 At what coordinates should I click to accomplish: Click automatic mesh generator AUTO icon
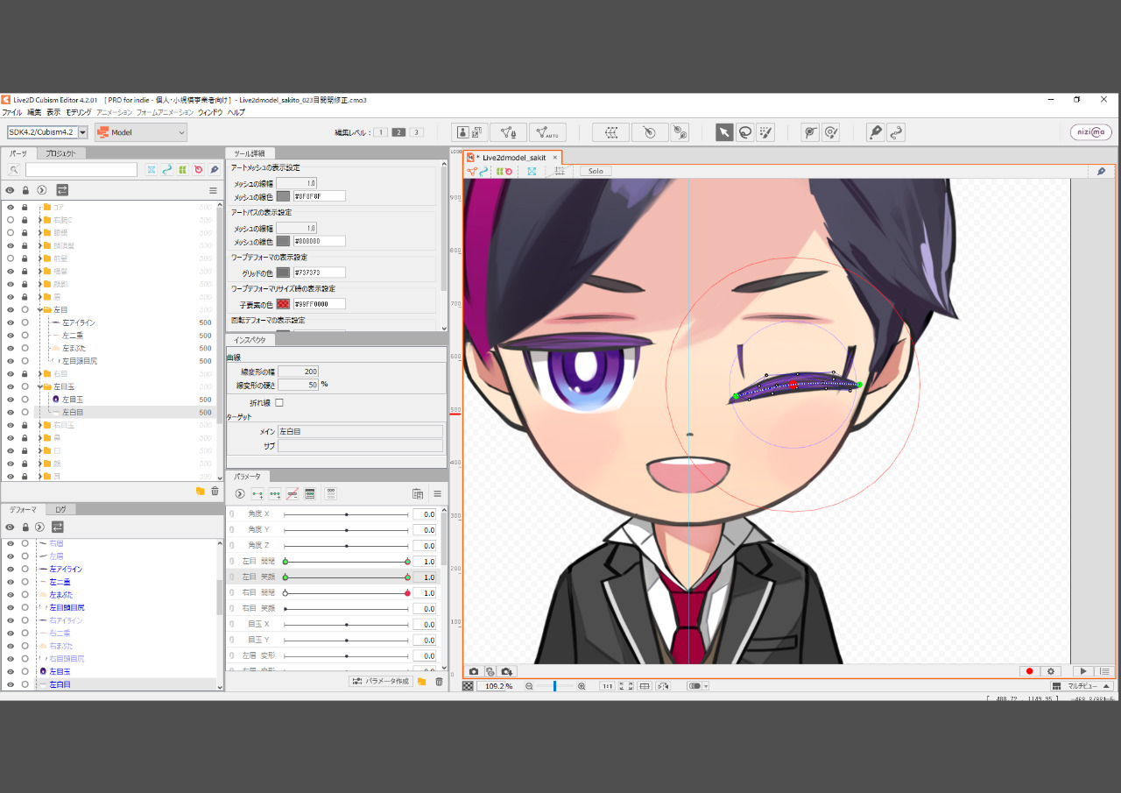[x=547, y=132]
